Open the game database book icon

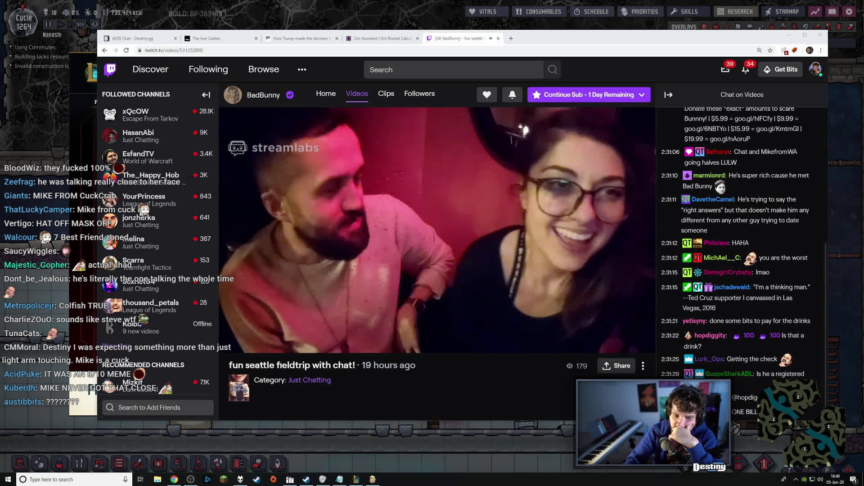[832, 12]
